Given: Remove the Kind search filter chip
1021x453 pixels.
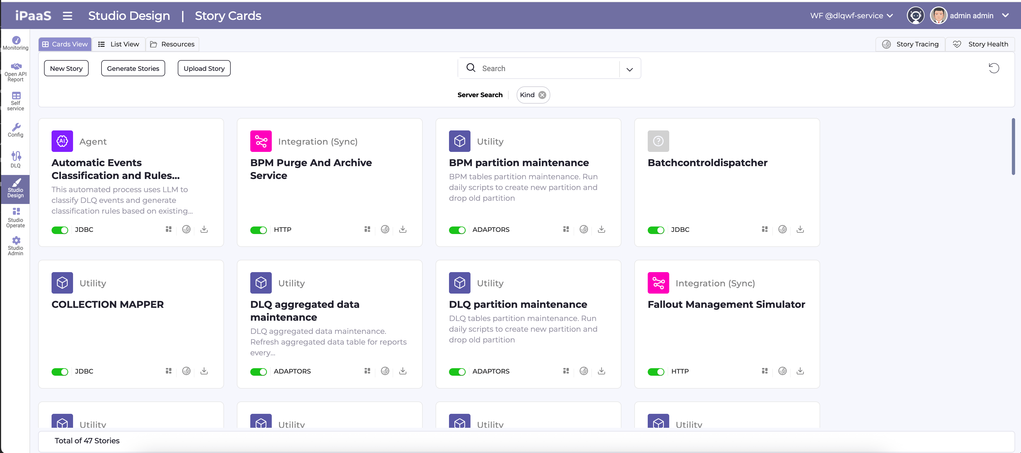Looking at the screenshot, I should pos(542,95).
